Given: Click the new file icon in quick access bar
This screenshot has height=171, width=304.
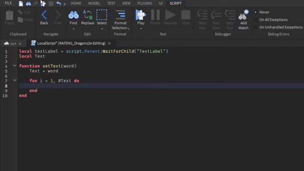Looking at the screenshot, I should (x=21, y=3).
